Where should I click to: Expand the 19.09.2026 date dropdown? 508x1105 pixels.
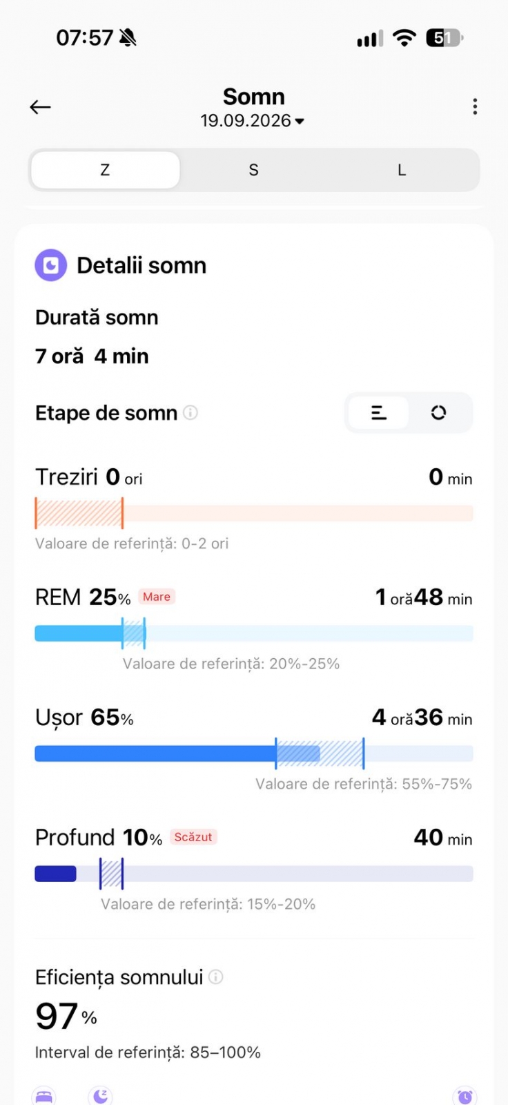[x=253, y=121]
